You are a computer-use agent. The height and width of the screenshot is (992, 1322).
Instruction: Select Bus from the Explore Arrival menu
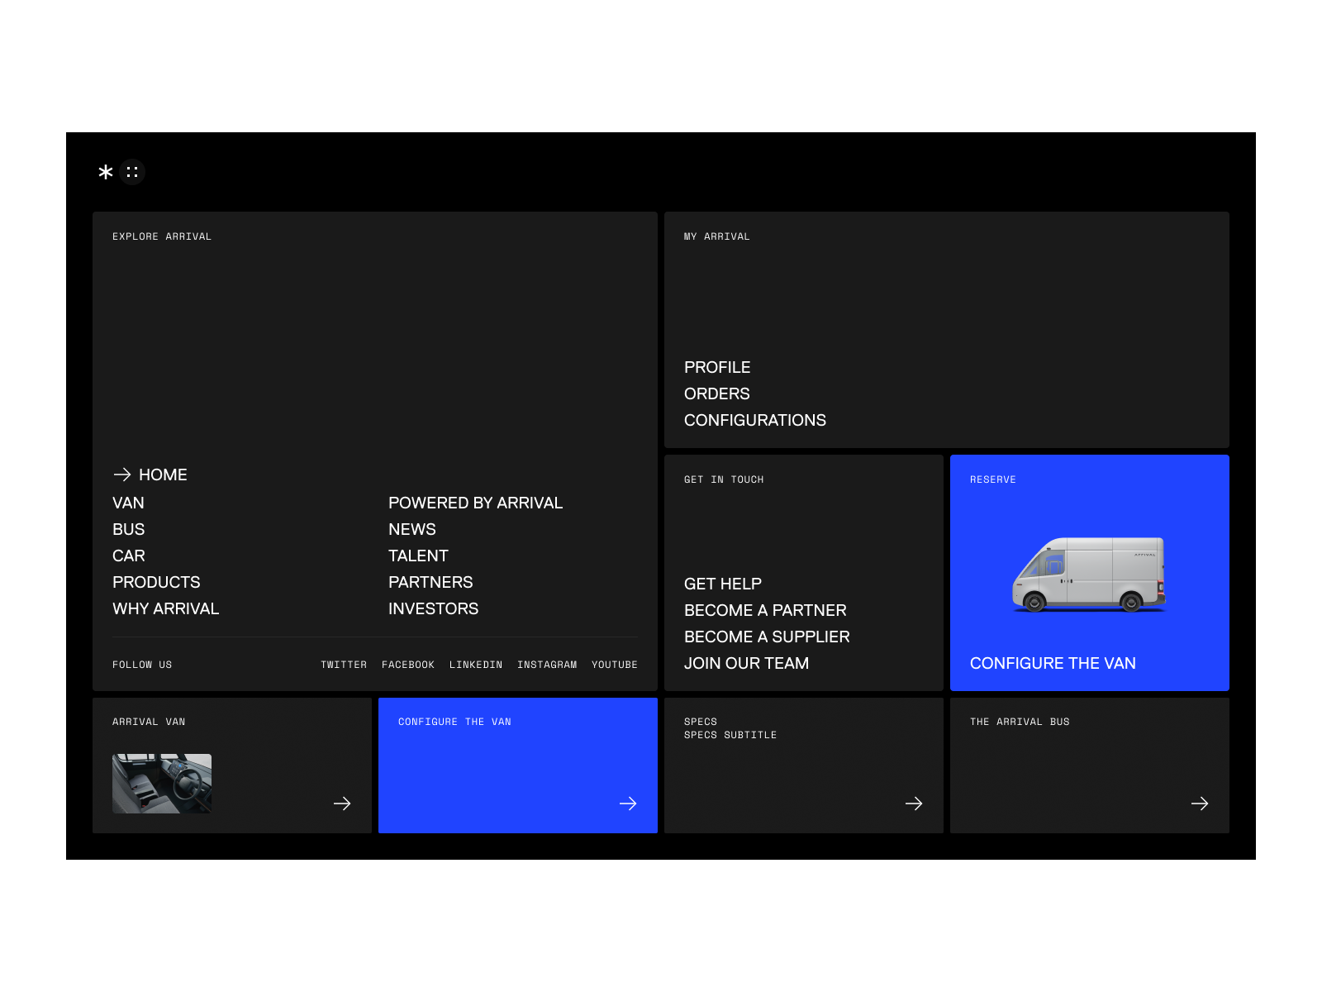click(x=128, y=529)
